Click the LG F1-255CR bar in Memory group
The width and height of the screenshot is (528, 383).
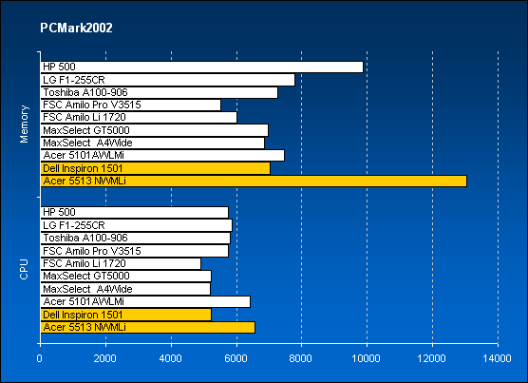pyautogui.click(x=168, y=80)
